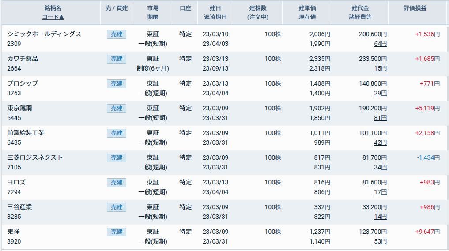This screenshot has height=251, width=449.
Task: Select stock name シミックホールディングス
Action: click(45, 34)
